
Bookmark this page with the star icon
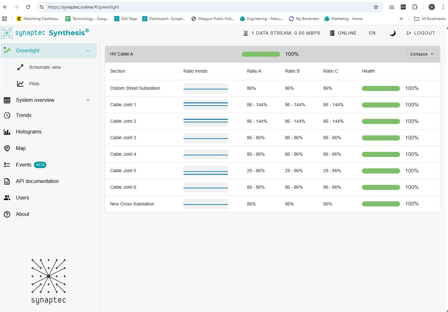click(x=376, y=7)
